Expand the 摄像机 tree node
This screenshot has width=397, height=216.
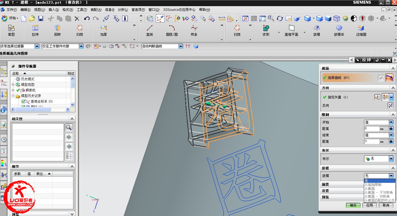pos(13,90)
